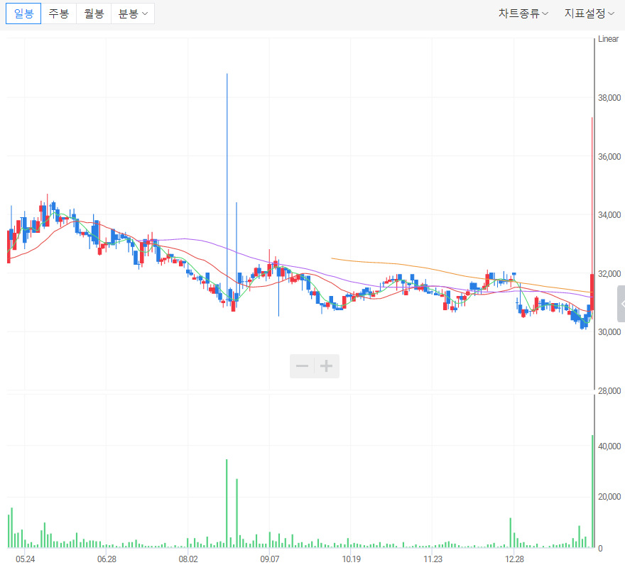Click the 20,000 volume axis label
The image size is (625, 565).
coord(609,496)
